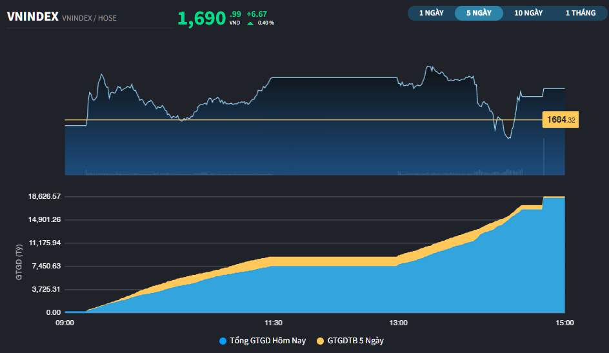Select the 13:00 marker on time axis
The width and height of the screenshot is (609, 353).
point(398,323)
